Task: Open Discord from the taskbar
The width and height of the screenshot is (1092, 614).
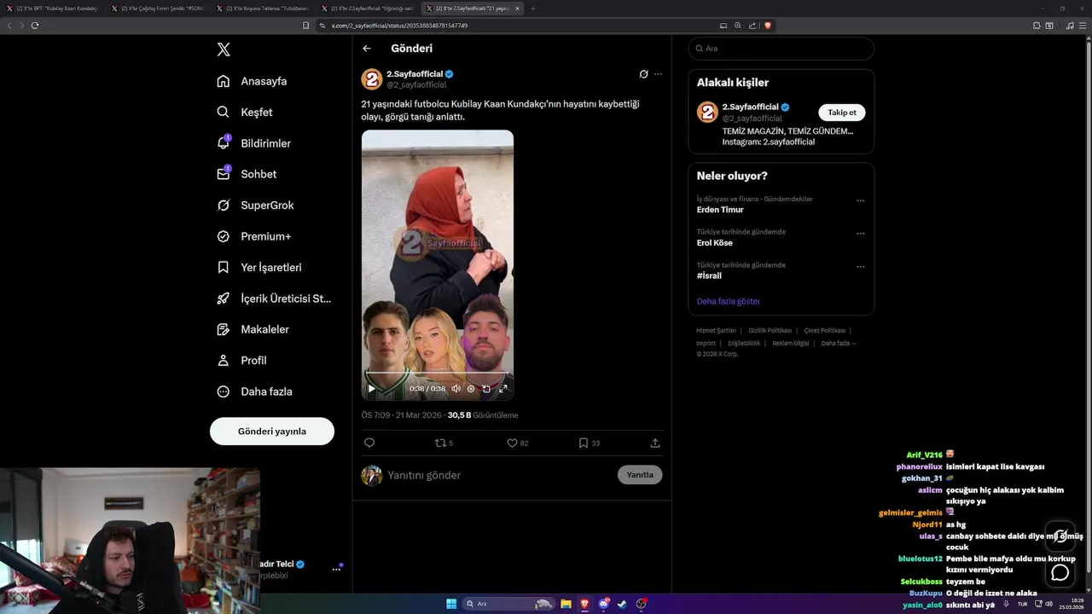Action: point(604,604)
